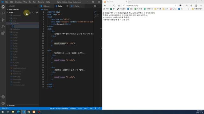
Task: Open the Run menu
Action: 35,2
